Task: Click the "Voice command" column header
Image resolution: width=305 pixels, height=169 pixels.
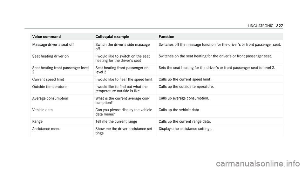Action: (x=47, y=37)
